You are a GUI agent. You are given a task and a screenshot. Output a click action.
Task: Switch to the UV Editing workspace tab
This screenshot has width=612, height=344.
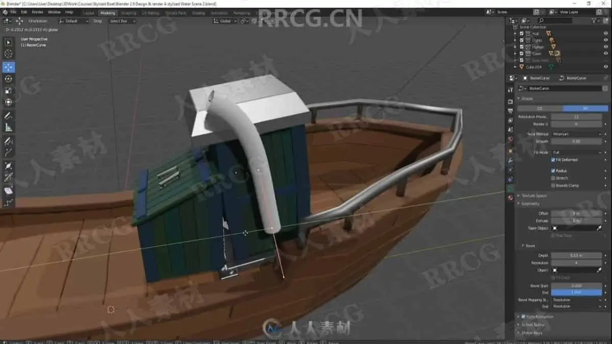pyautogui.click(x=150, y=13)
